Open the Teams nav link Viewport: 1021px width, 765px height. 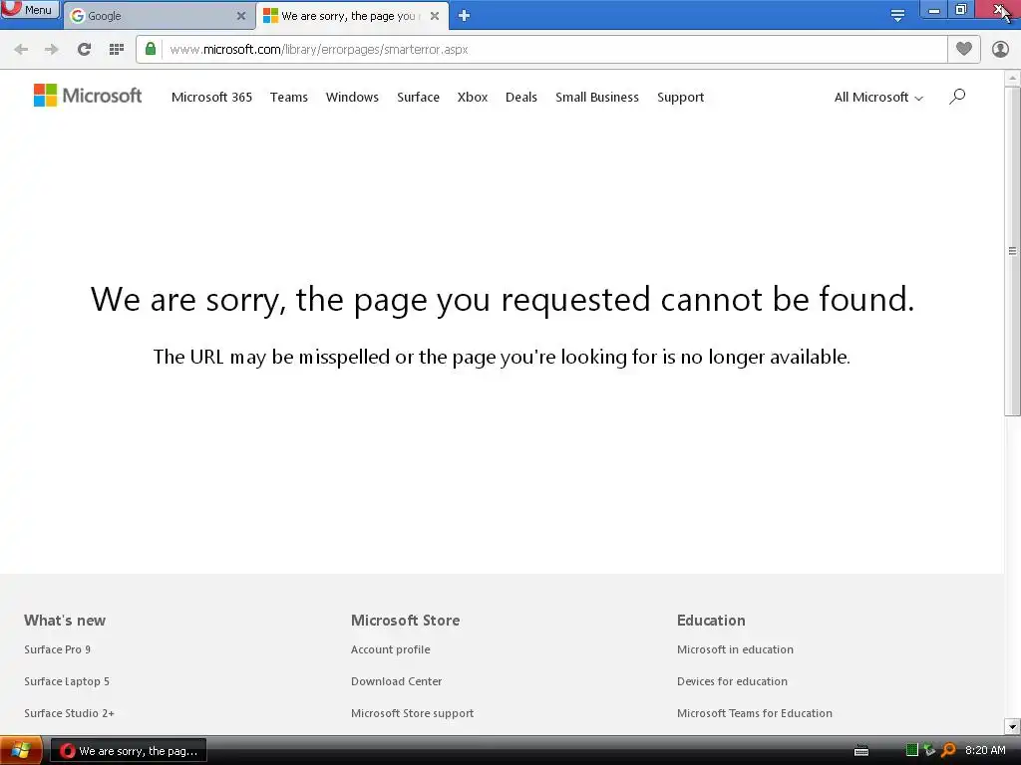click(288, 97)
